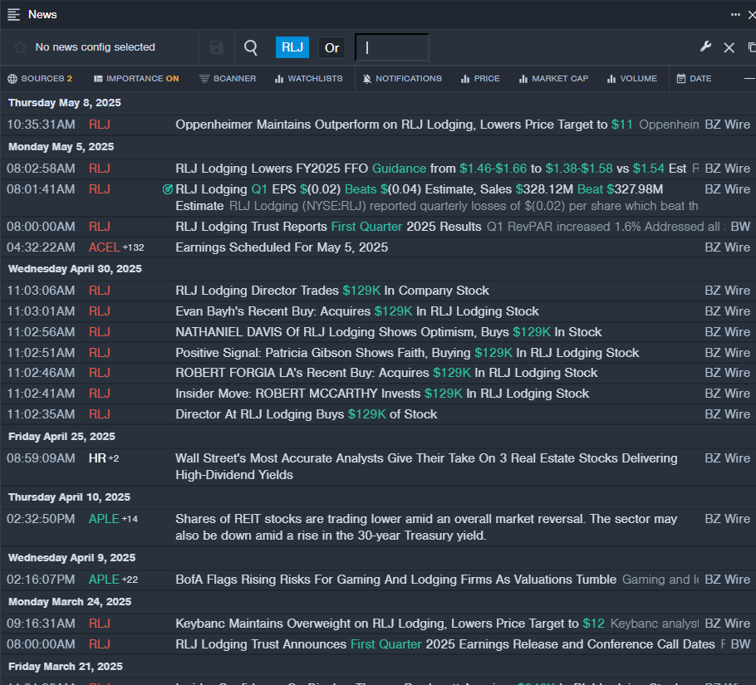Open the Price filter

480,79
